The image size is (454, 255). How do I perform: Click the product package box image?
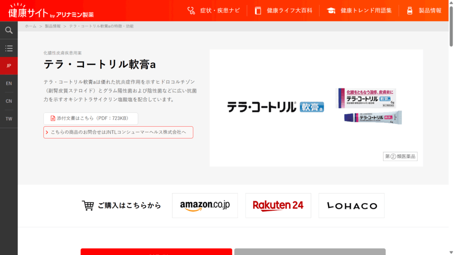coord(366,98)
